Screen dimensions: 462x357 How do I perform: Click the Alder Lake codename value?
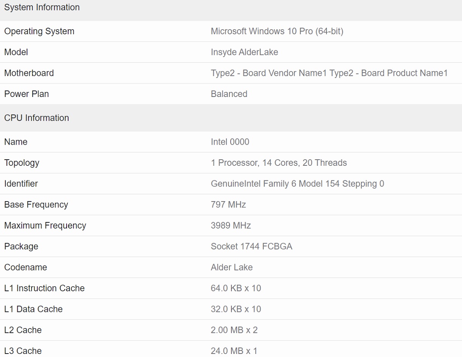(231, 267)
